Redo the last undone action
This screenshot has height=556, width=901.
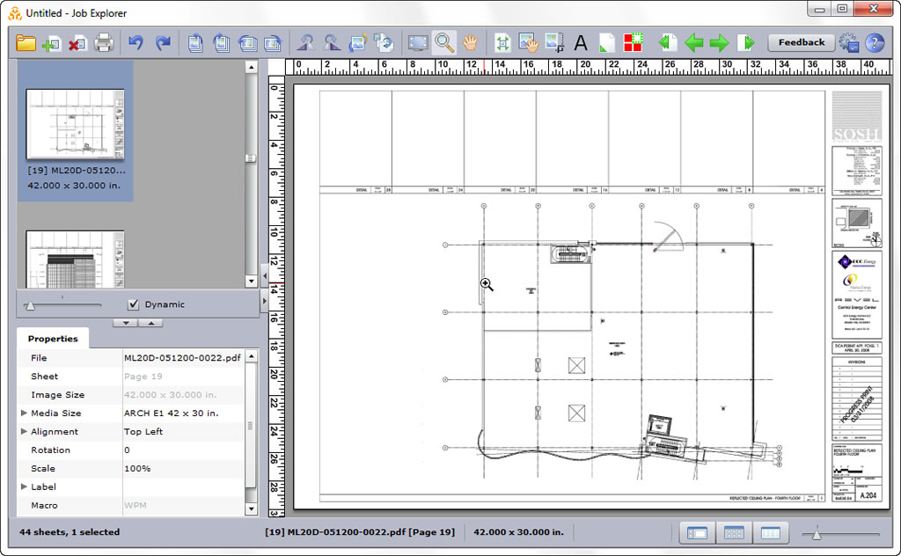coord(163,43)
